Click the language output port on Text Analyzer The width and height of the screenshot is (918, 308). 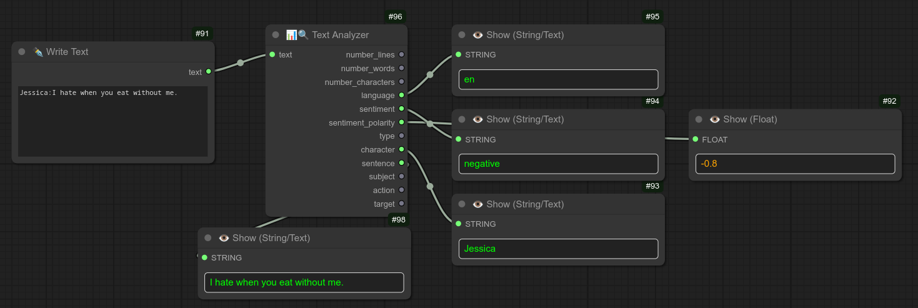401,96
